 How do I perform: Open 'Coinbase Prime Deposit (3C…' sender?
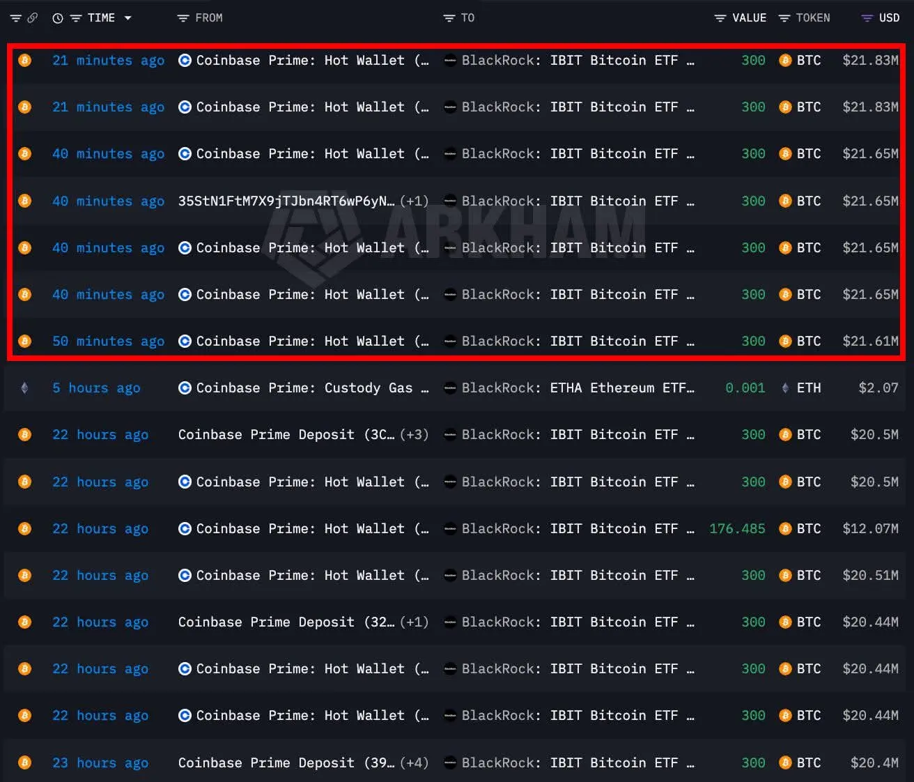pyautogui.click(x=286, y=435)
